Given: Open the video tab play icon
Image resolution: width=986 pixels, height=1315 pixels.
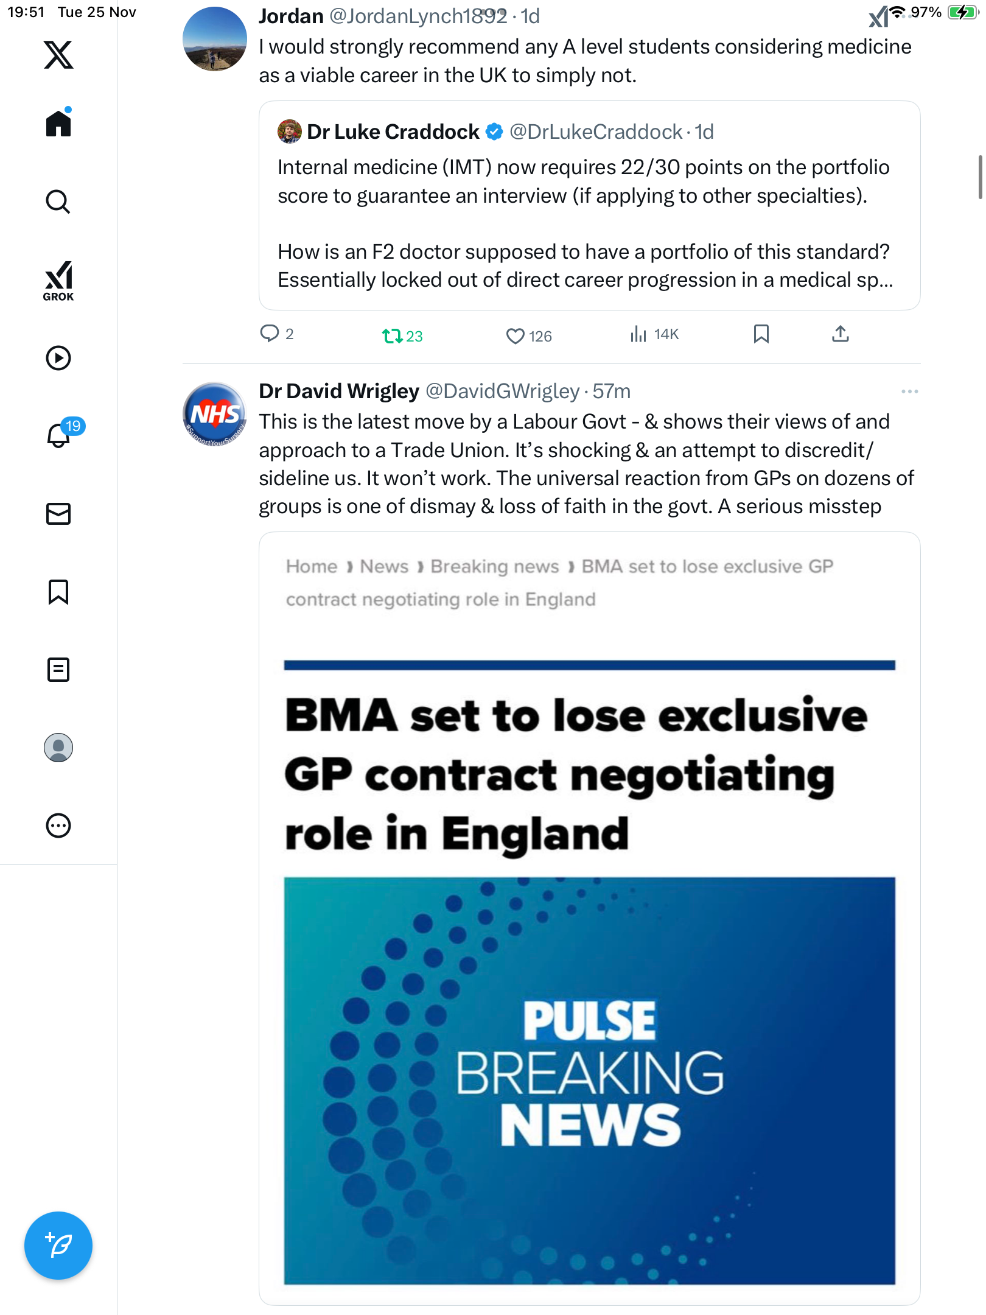Looking at the screenshot, I should pyautogui.click(x=58, y=358).
